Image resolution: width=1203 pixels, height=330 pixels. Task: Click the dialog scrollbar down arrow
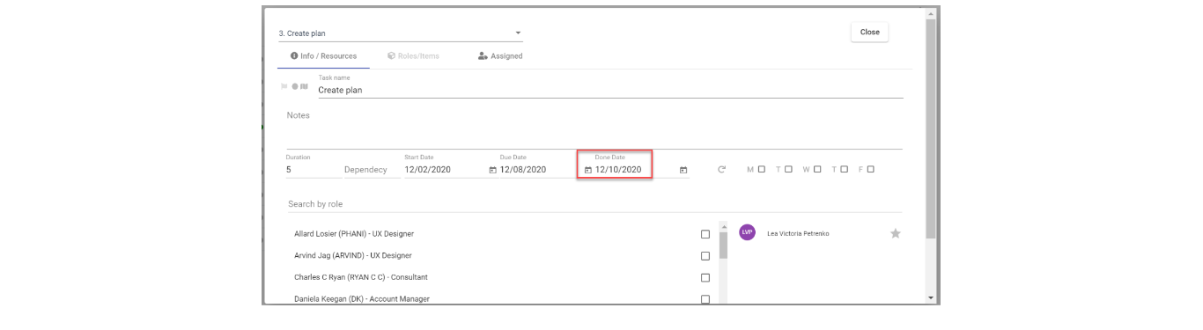931,299
